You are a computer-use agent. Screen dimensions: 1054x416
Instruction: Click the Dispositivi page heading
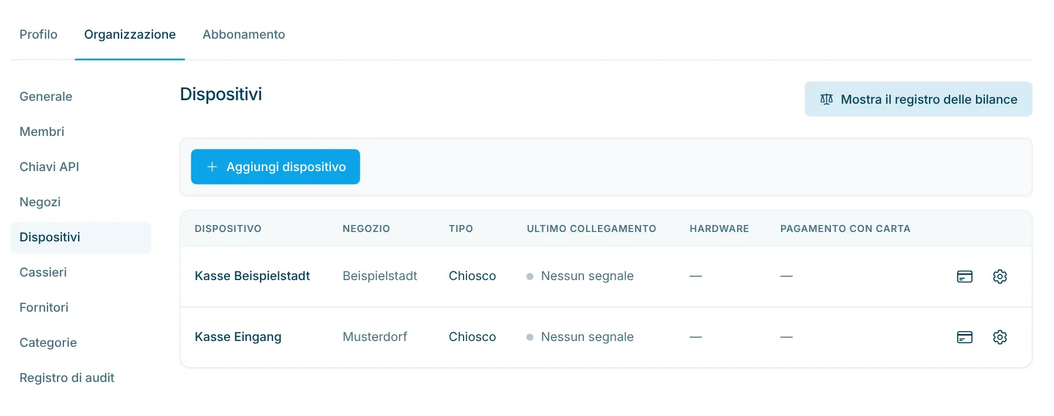click(x=221, y=94)
